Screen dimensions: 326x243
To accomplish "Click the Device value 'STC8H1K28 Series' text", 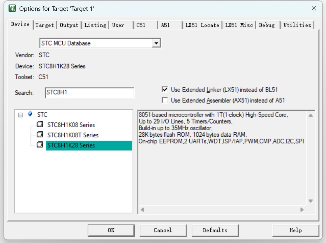I will tap(62, 66).
